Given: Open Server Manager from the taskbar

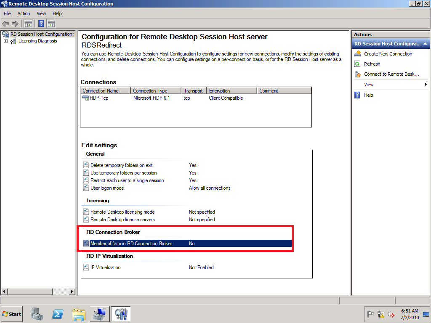Looking at the screenshot, I should (x=37, y=314).
